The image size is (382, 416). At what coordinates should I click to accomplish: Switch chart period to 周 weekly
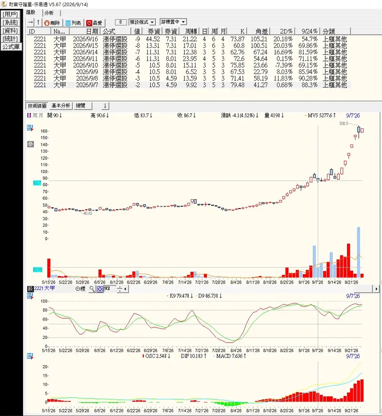coord(35,115)
